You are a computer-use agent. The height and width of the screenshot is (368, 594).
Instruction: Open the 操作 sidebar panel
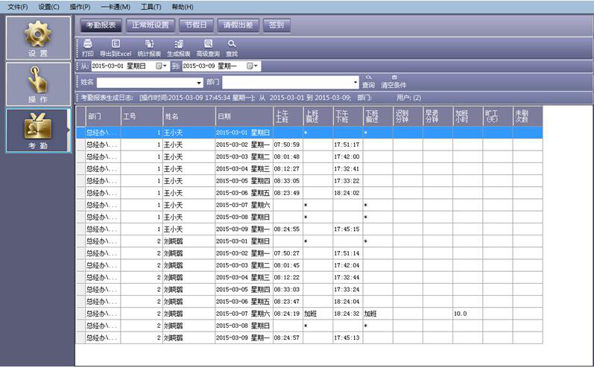click(x=37, y=83)
